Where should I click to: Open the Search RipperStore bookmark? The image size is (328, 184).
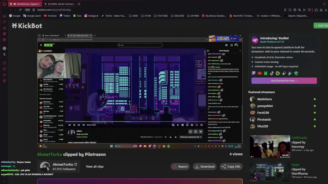pos(296,16)
